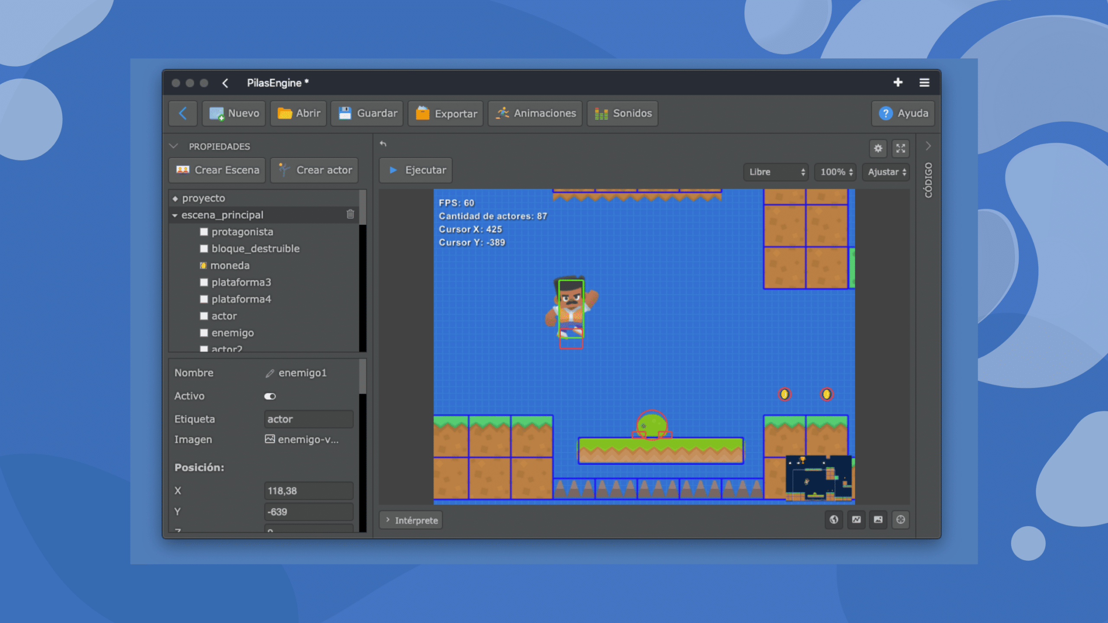1108x623 pixels.
Task: Click Nuevo in the toolbar
Action: pos(234,113)
